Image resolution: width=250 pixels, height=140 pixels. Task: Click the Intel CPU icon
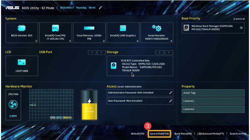pyautogui.click(x=55, y=28)
